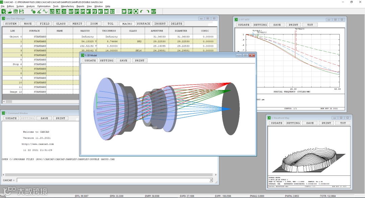Open the L3D layout toolbar icon
The image size is (365, 198).
click(x=58, y=11)
